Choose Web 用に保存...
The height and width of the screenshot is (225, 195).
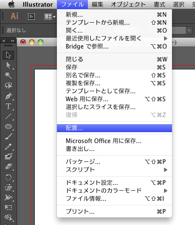pos(114,99)
